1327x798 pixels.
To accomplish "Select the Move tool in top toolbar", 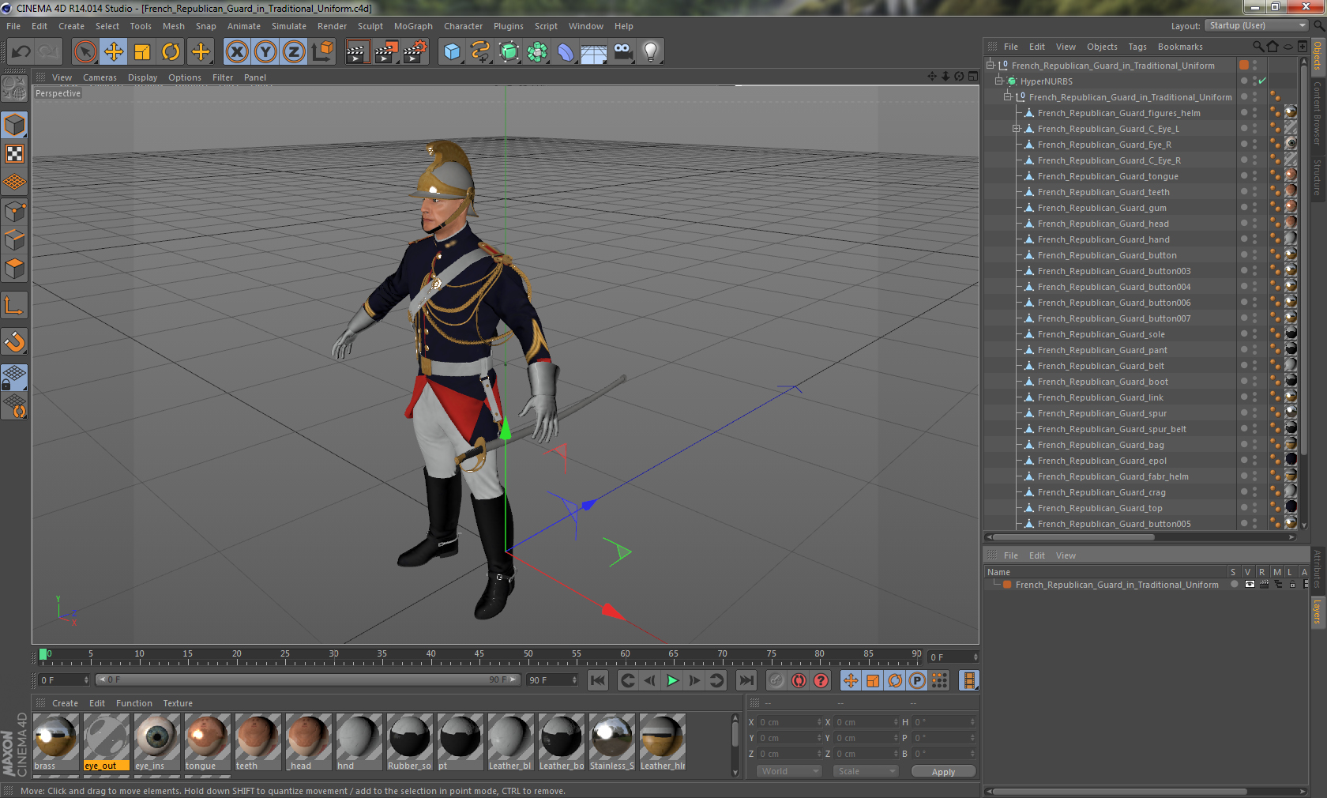I will coord(114,52).
